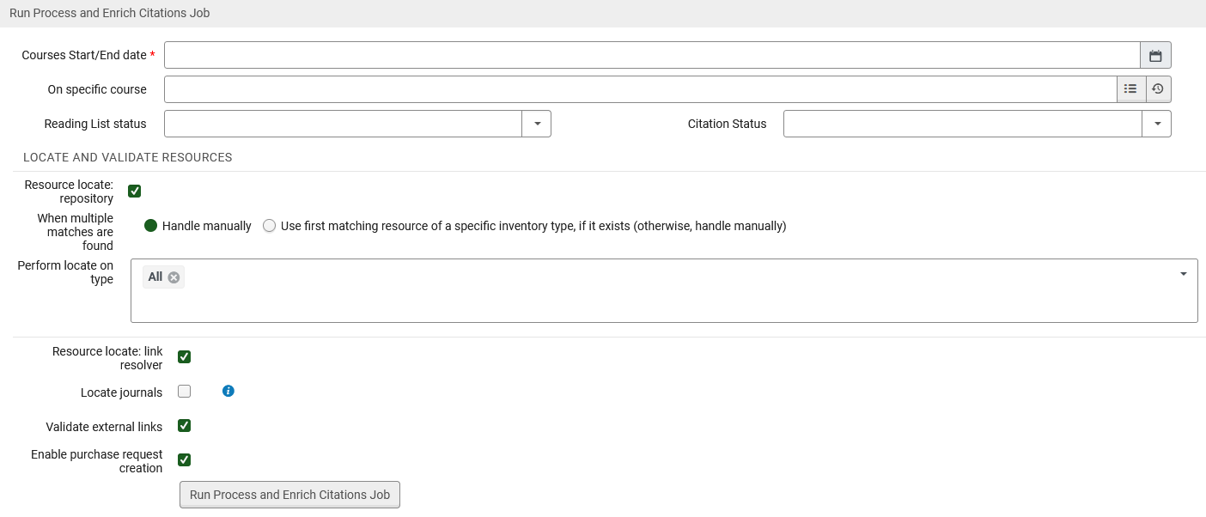
Task: Open the Citation Status dropdown arrow
Action: pos(1156,124)
